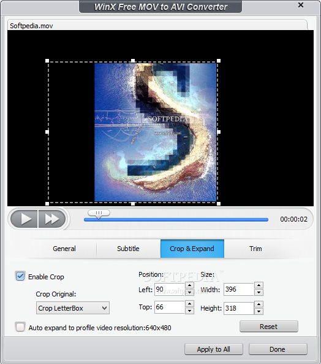The height and width of the screenshot is (364, 321).
Task: Click the fast-forward button
Action: click(x=52, y=219)
